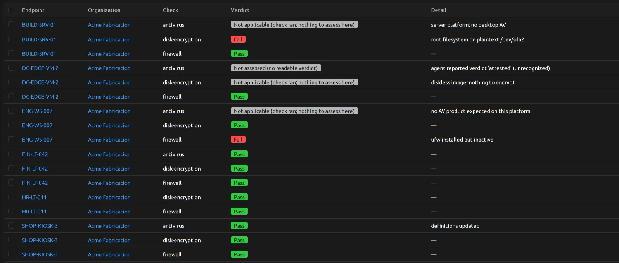Tick the checkbox for DC-EDGE-VM-2 firewall row
This screenshot has height=263, width=619.
11,96
